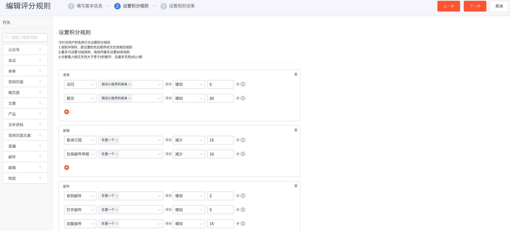Click the search icon in behavior search box
Image resolution: width=510 pixels, height=231 pixels.
(x=7, y=38)
